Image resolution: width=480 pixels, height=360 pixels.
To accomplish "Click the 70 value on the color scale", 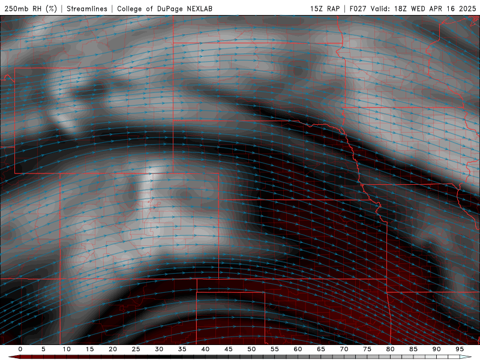I will click(344, 349).
